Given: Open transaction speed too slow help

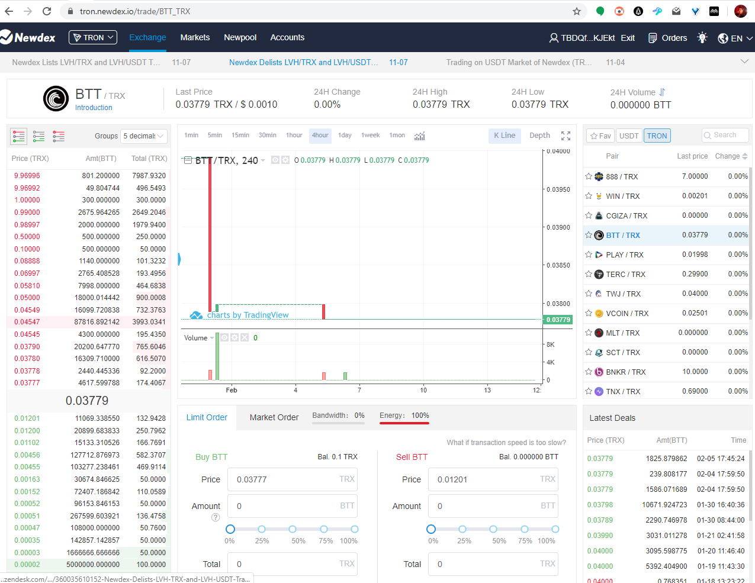Looking at the screenshot, I should 506,443.
